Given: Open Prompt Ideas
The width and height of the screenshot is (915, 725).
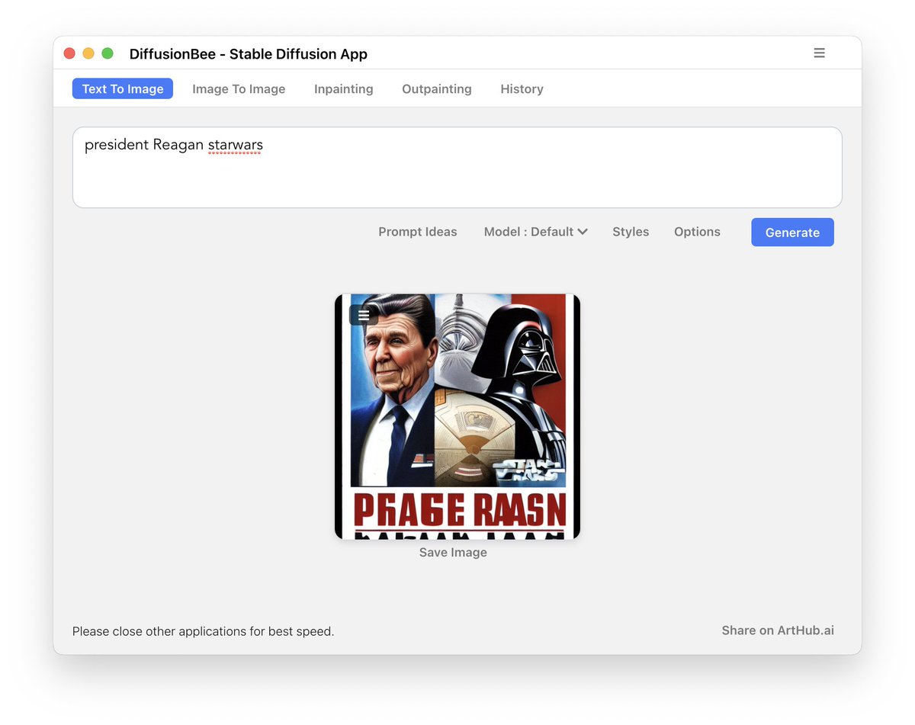Looking at the screenshot, I should click(x=418, y=232).
